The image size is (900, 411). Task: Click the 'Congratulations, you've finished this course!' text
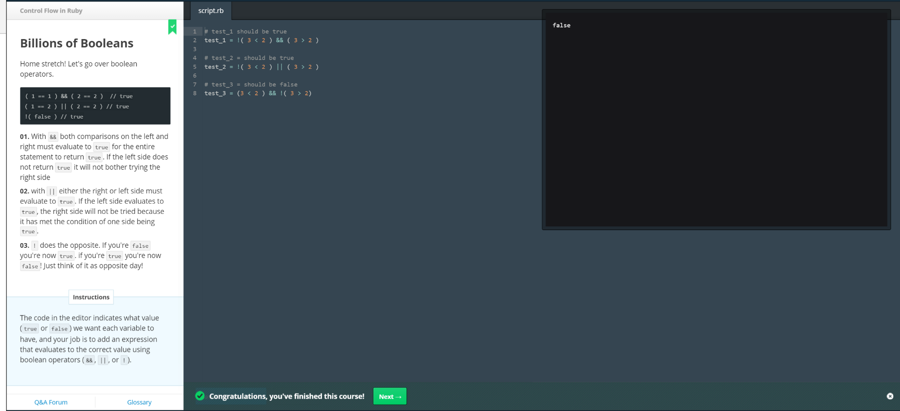[287, 396]
